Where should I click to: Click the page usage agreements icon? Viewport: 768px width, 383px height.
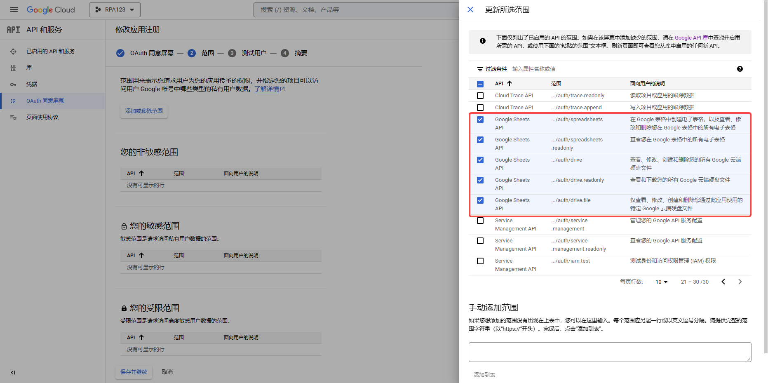[13, 117]
